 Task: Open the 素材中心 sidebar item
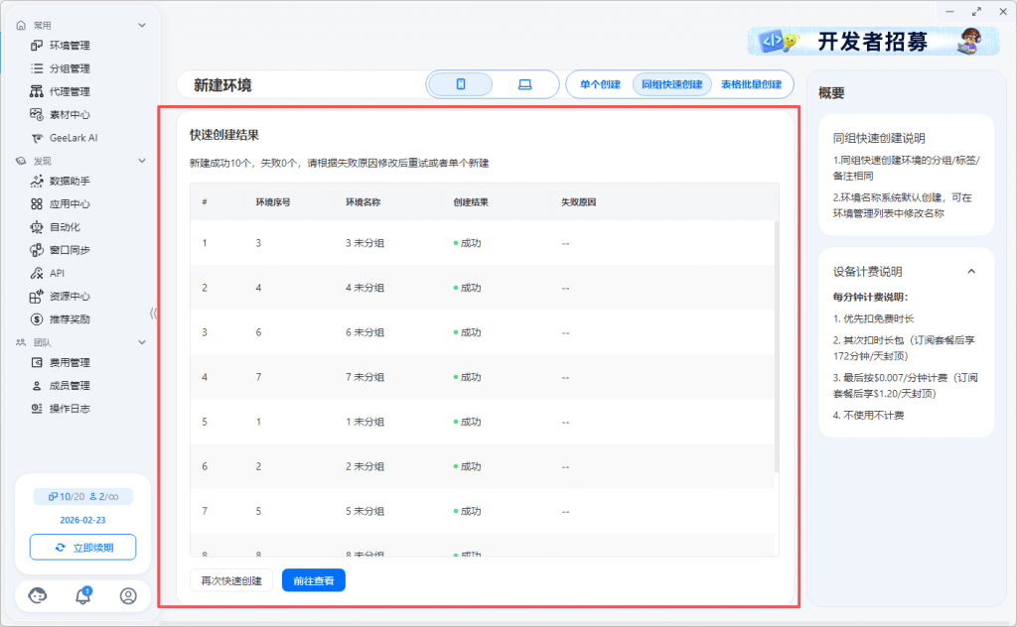click(x=70, y=114)
